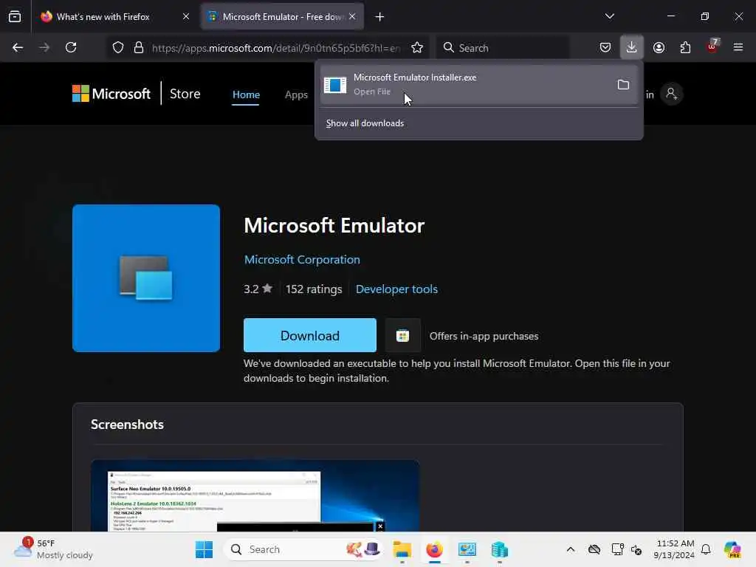Viewport: 756px width, 567px height.
Task: Click the Microsoft logo
Action: click(111, 94)
